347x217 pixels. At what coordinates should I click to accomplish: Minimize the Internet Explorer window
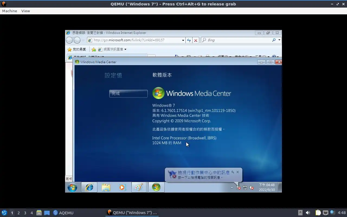coord(259,33)
